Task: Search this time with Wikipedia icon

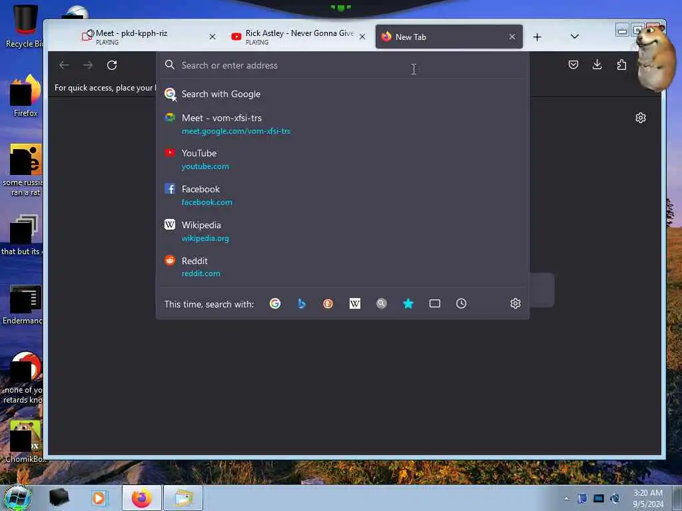Action: [x=355, y=303]
